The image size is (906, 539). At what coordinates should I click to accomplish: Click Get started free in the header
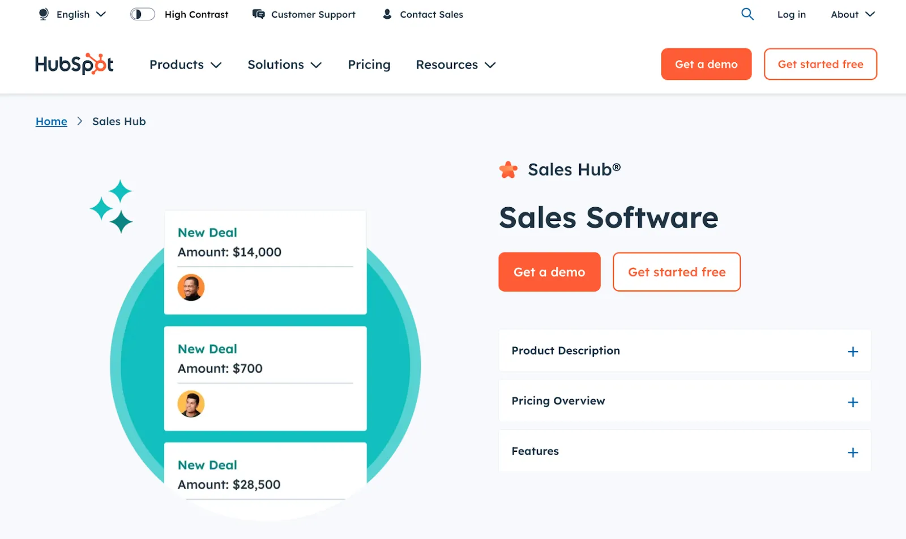coord(820,64)
